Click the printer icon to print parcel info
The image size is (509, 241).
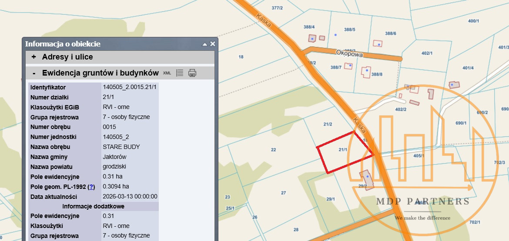point(192,73)
